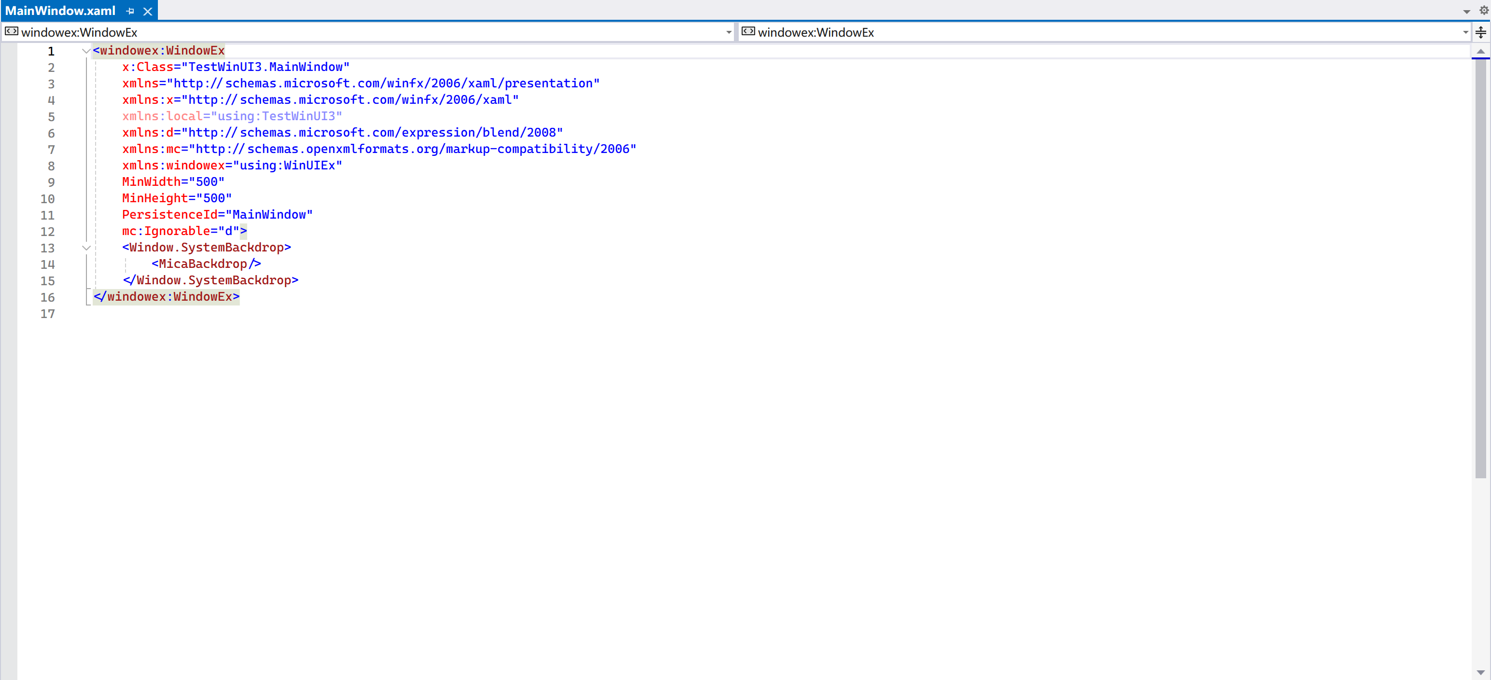Click the scrollbar down arrow

(1482, 672)
